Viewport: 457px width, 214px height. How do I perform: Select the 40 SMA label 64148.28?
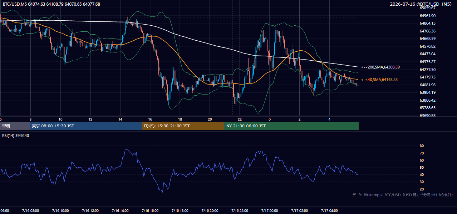point(379,80)
